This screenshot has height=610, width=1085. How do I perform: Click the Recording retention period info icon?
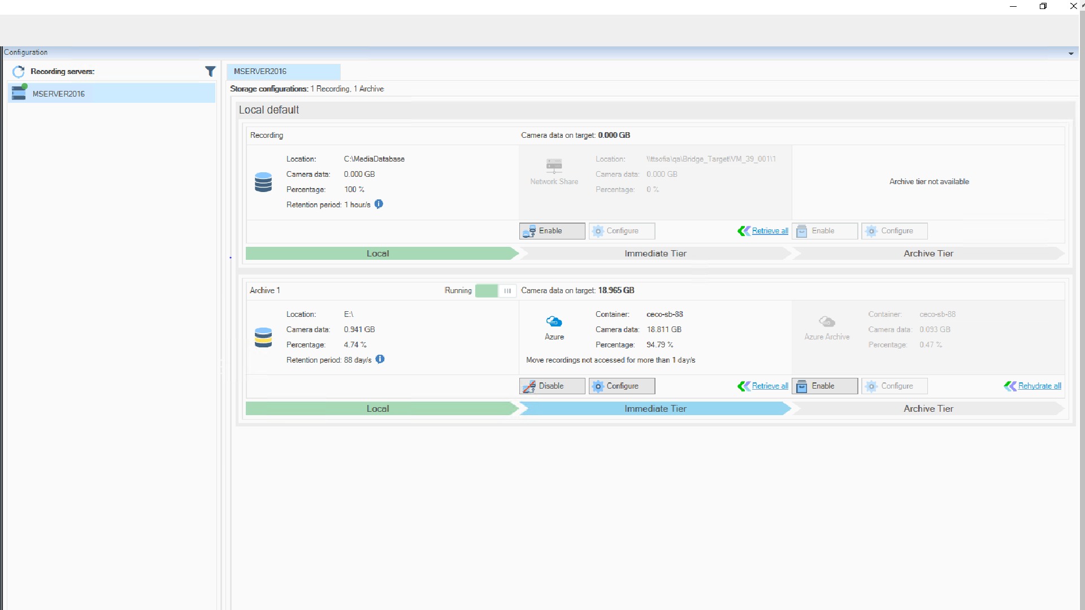379,204
